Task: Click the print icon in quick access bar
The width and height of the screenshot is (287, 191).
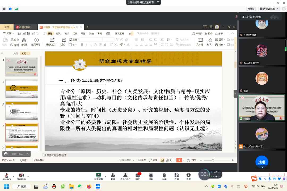Action: coord(28,33)
